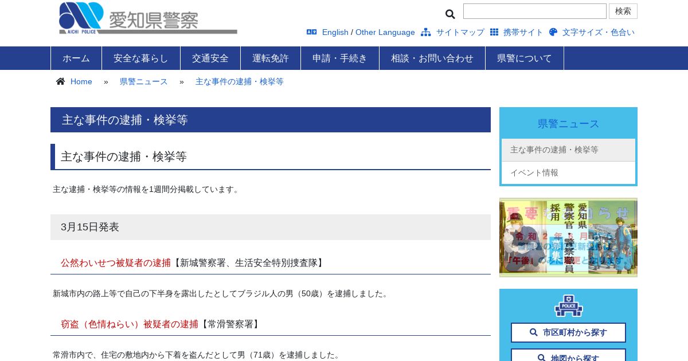The image size is (688, 361).
Task: Select sidebar item 主な事件の逮捕・検挙等
Action: coord(568,150)
